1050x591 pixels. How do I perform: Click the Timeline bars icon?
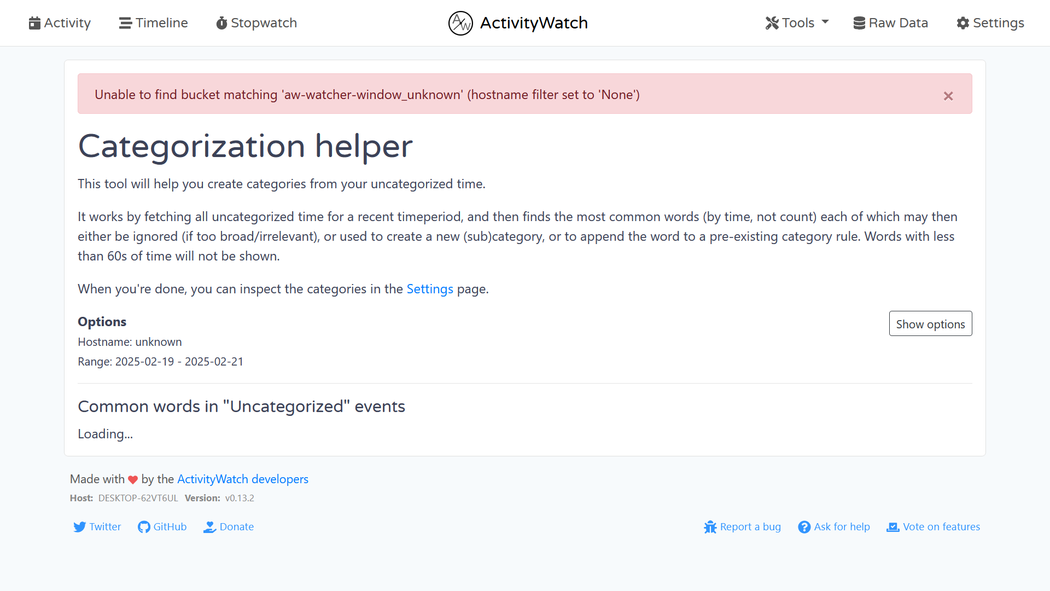click(125, 23)
